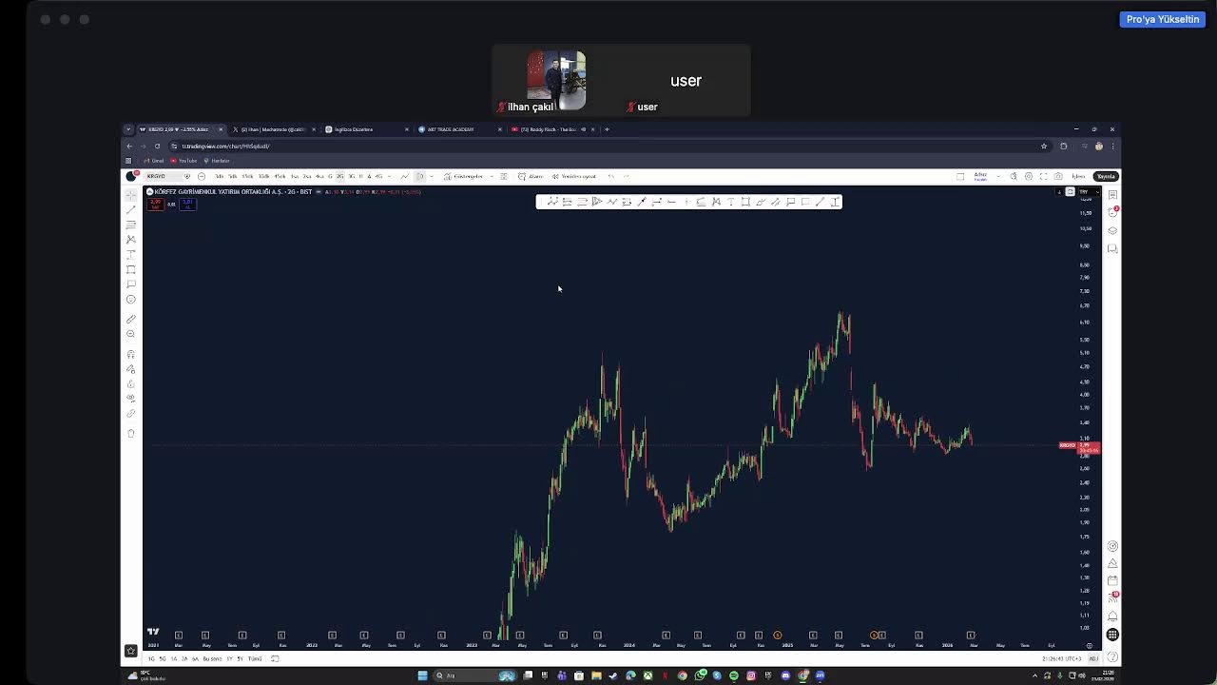Bookmark this page with the star icon
Viewport: 1217px width, 685px height.
1044,146
